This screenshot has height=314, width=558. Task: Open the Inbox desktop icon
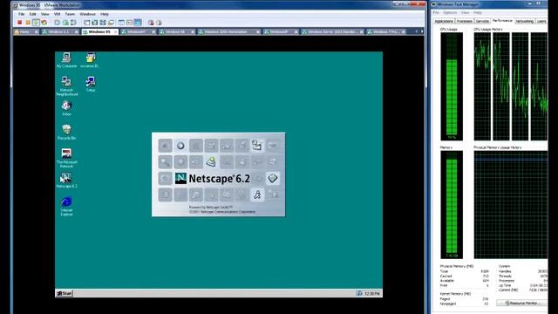(66, 108)
